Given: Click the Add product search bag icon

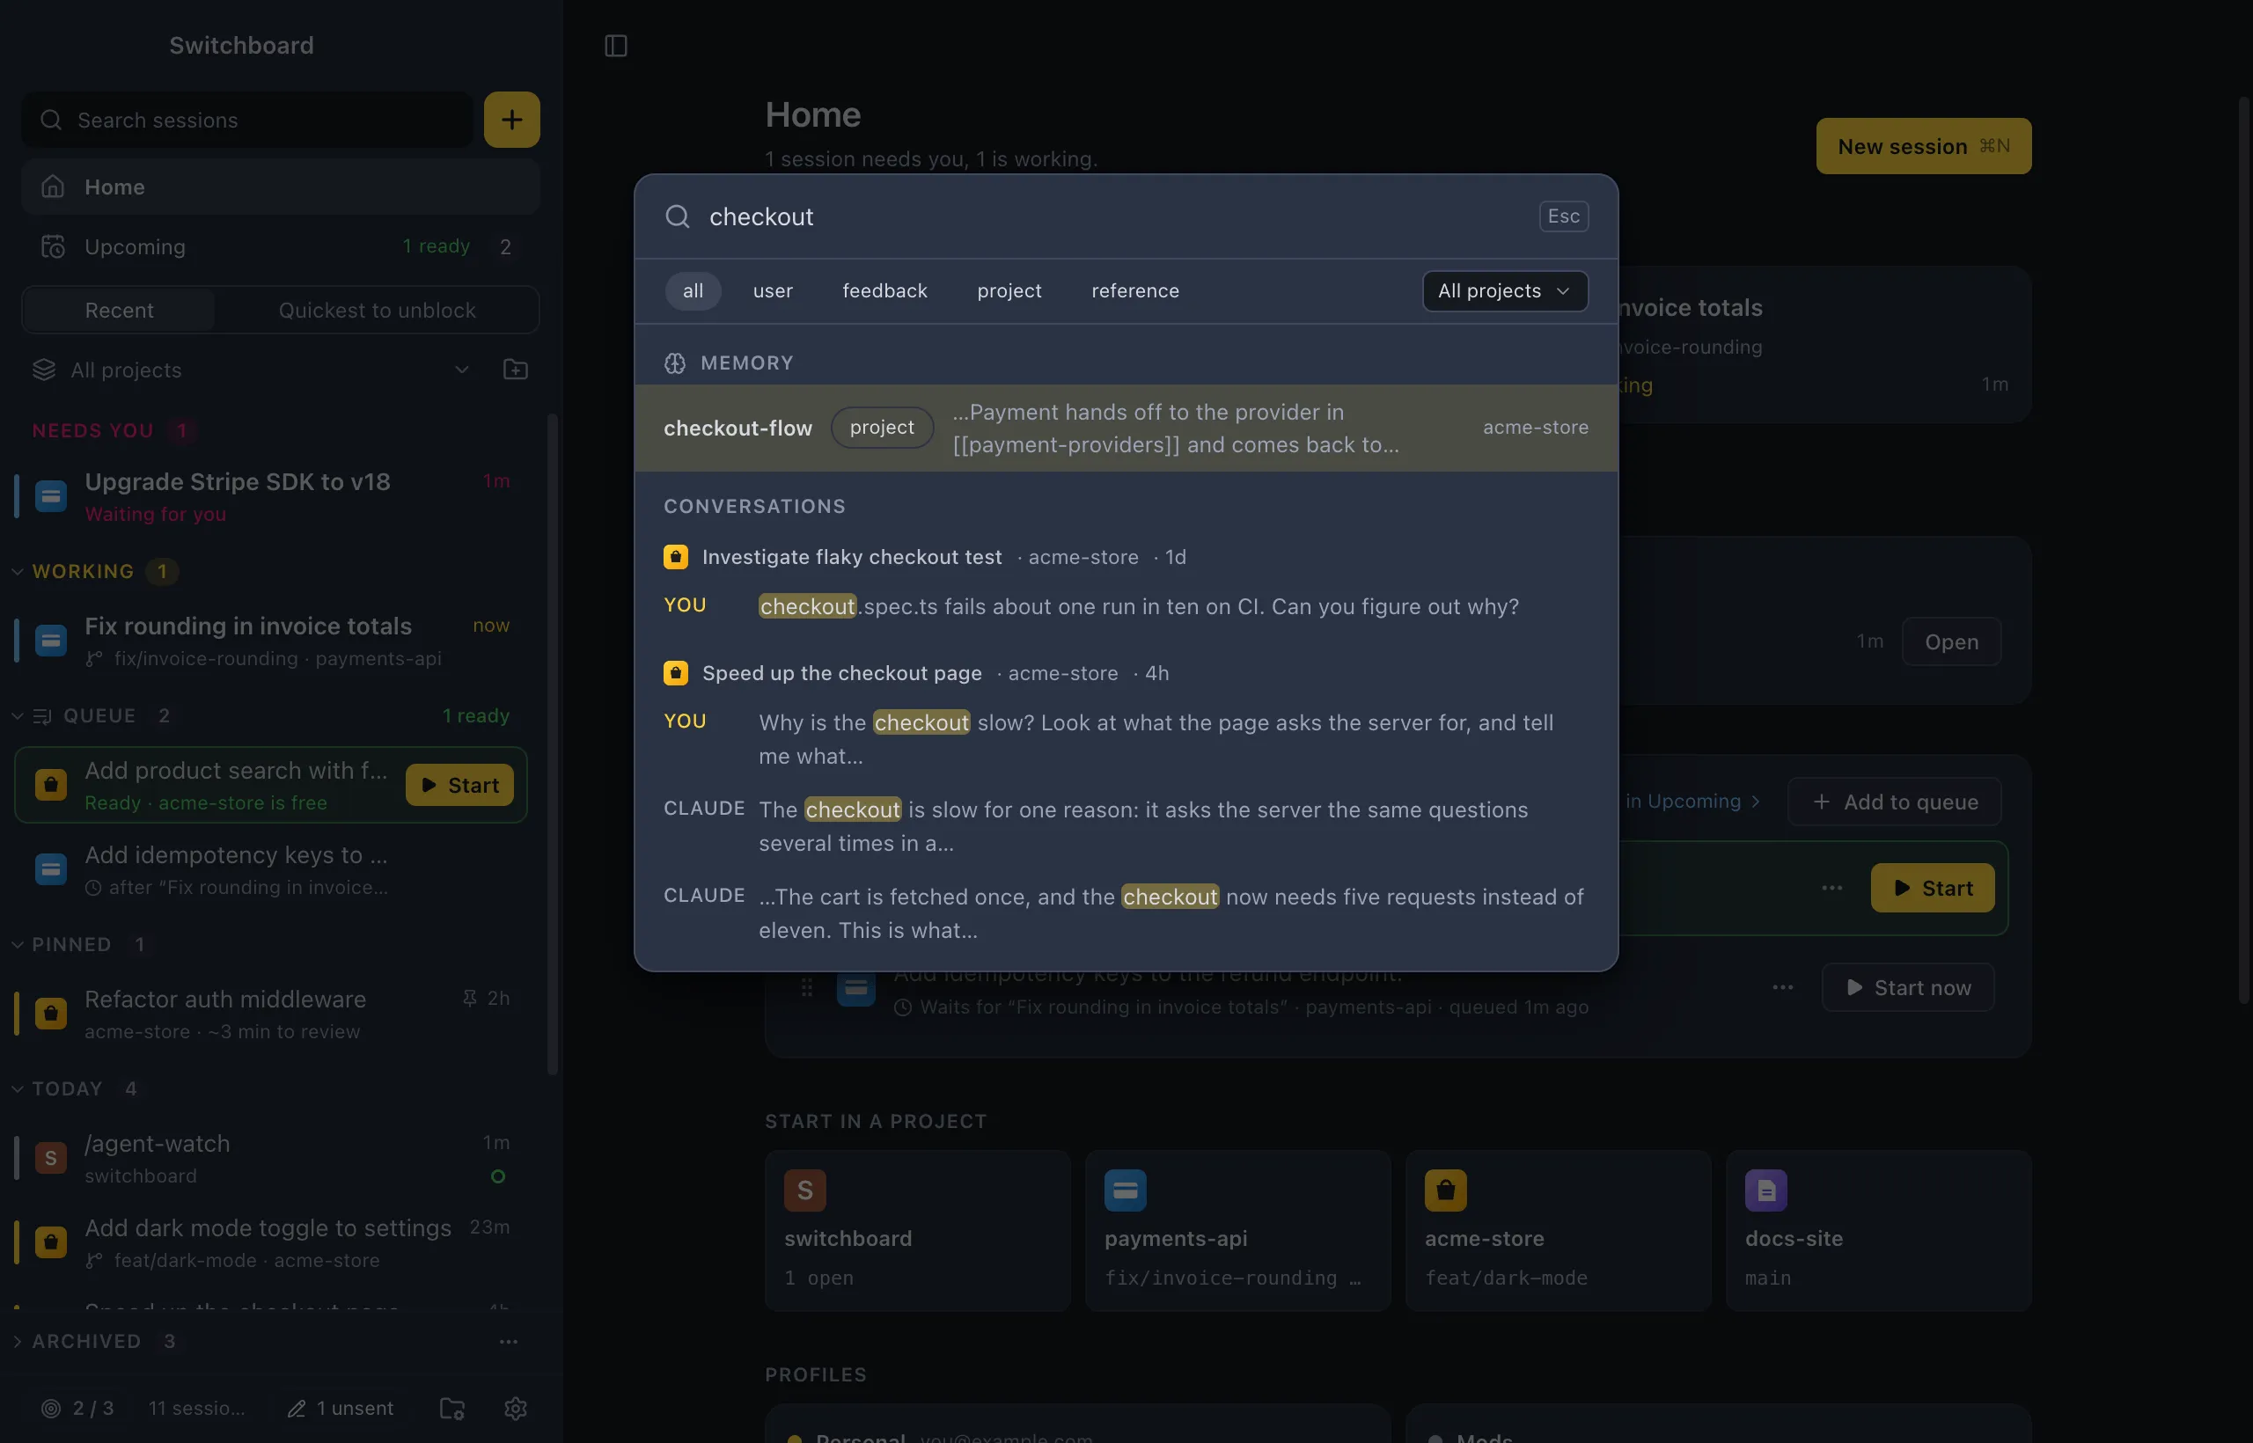Looking at the screenshot, I should point(51,784).
